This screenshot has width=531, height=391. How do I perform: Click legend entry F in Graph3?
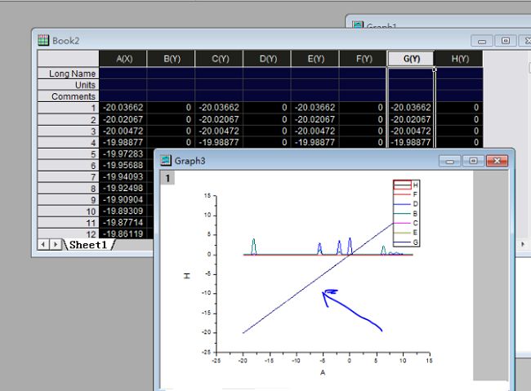(406, 194)
